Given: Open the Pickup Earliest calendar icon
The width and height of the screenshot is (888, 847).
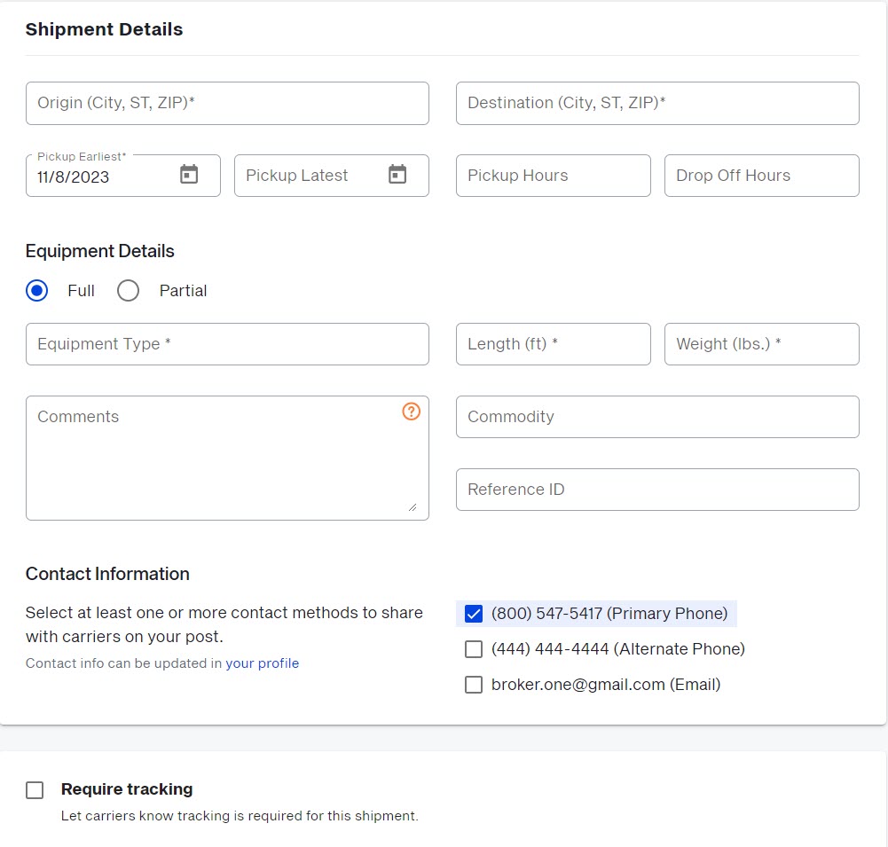Looking at the screenshot, I should tap(189, 175).
